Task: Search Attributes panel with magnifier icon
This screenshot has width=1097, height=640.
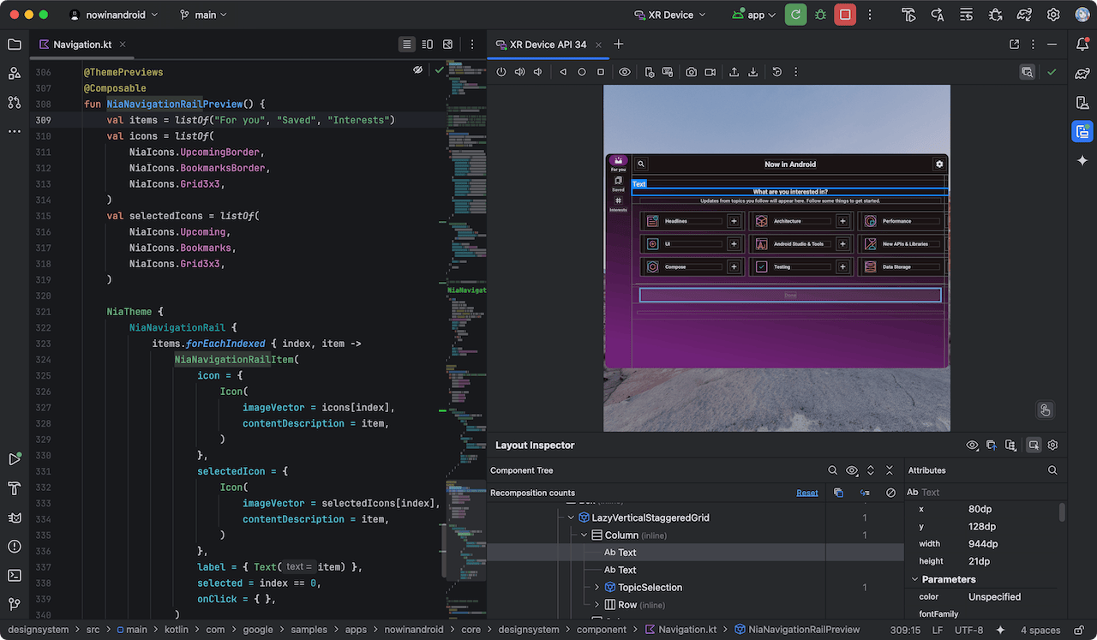Action: pos(1052,470)
